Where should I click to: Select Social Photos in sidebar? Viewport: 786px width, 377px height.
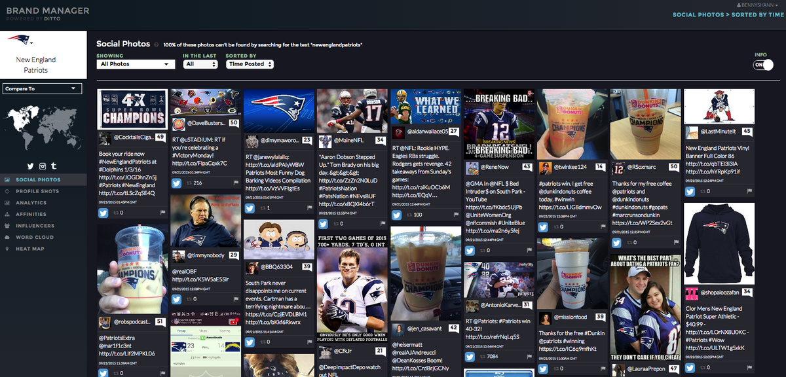point(42,179)
